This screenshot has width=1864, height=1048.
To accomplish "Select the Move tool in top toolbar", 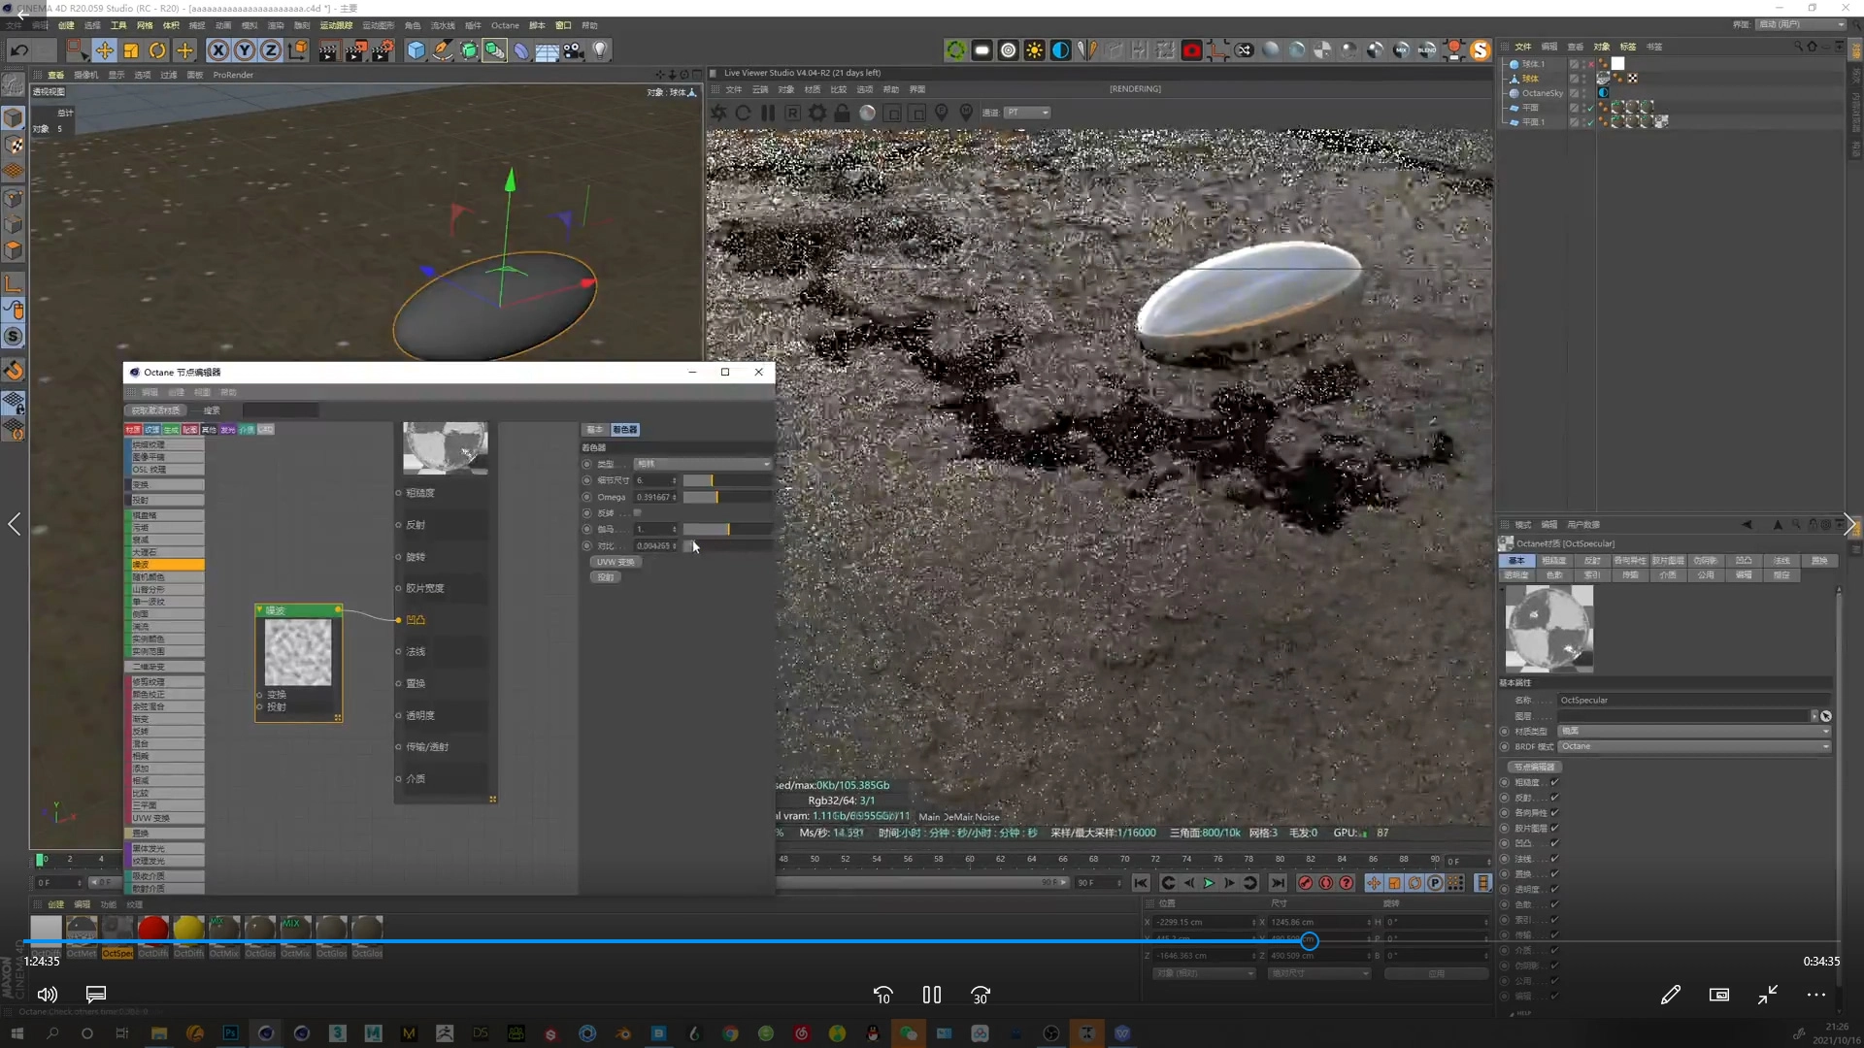I will point(104,50).
